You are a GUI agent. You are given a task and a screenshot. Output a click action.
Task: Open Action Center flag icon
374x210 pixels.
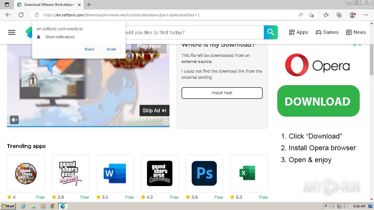point(346,206)
